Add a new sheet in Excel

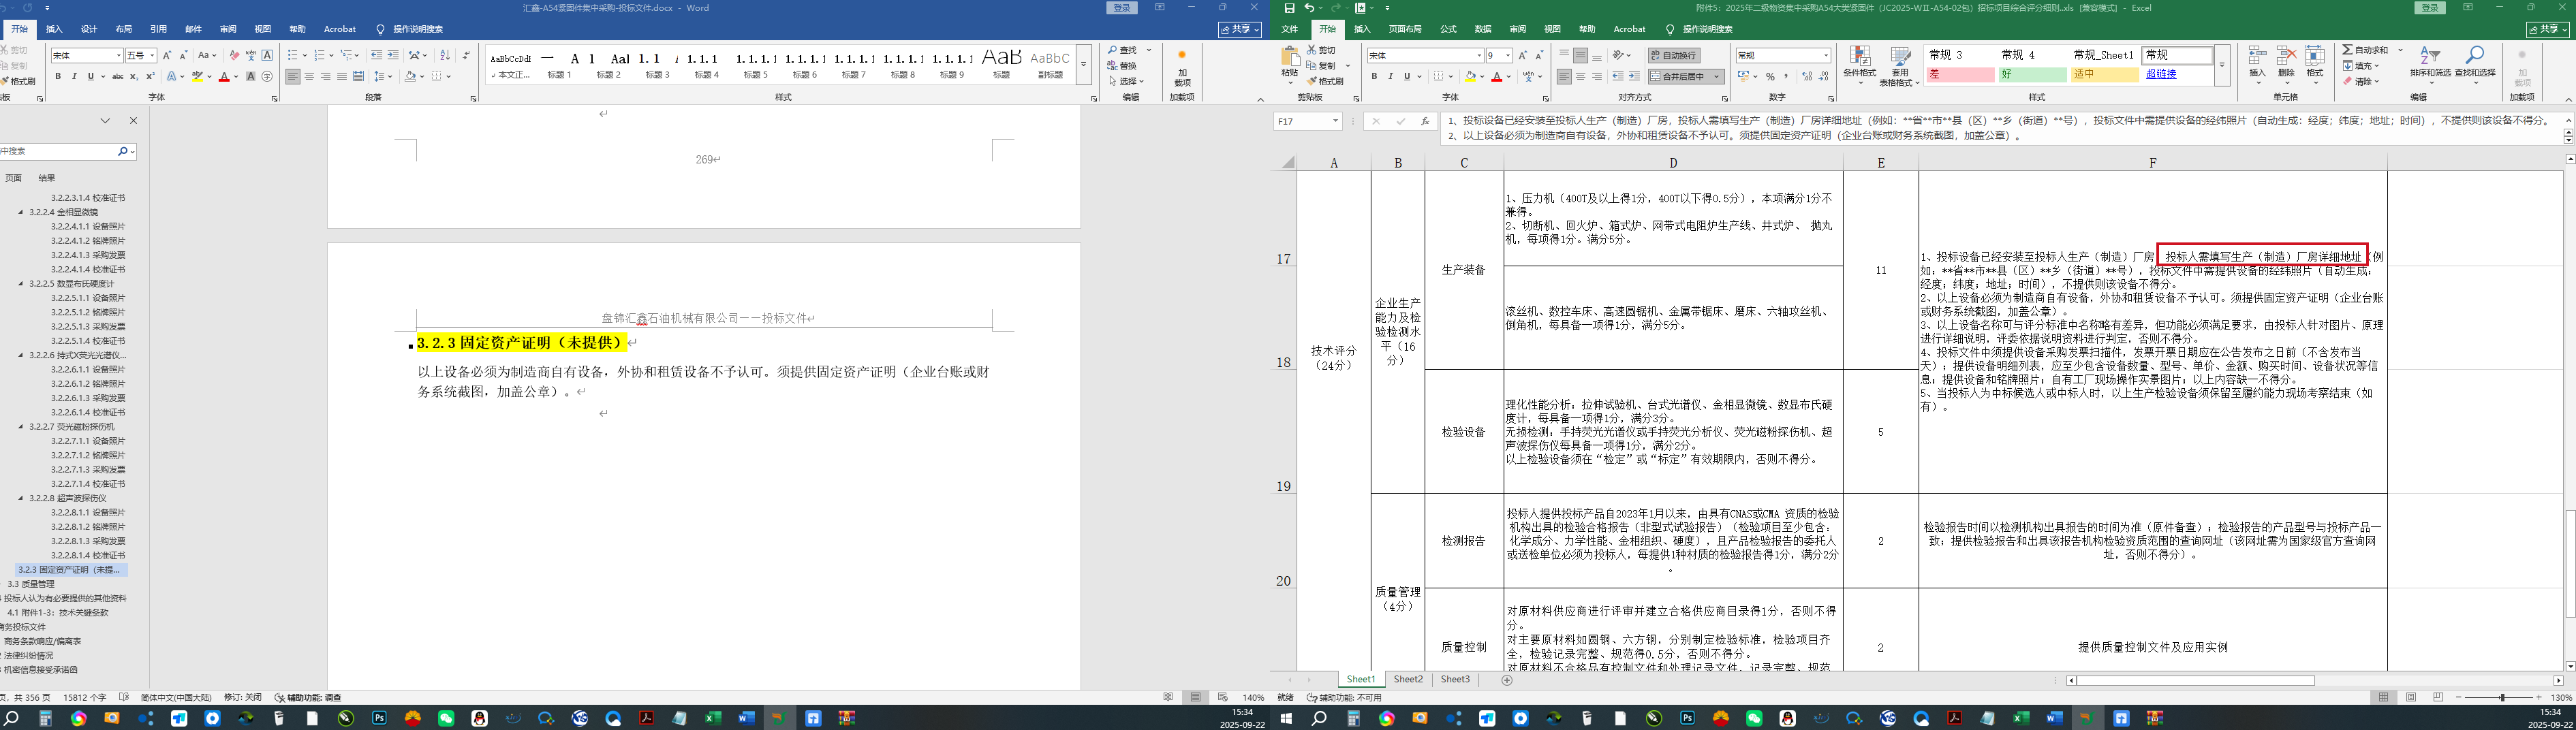[x=1507, y=680]
